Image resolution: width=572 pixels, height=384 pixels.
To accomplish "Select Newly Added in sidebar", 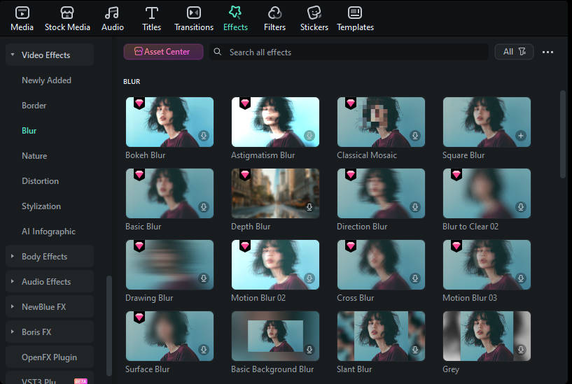I will (46, 80).
